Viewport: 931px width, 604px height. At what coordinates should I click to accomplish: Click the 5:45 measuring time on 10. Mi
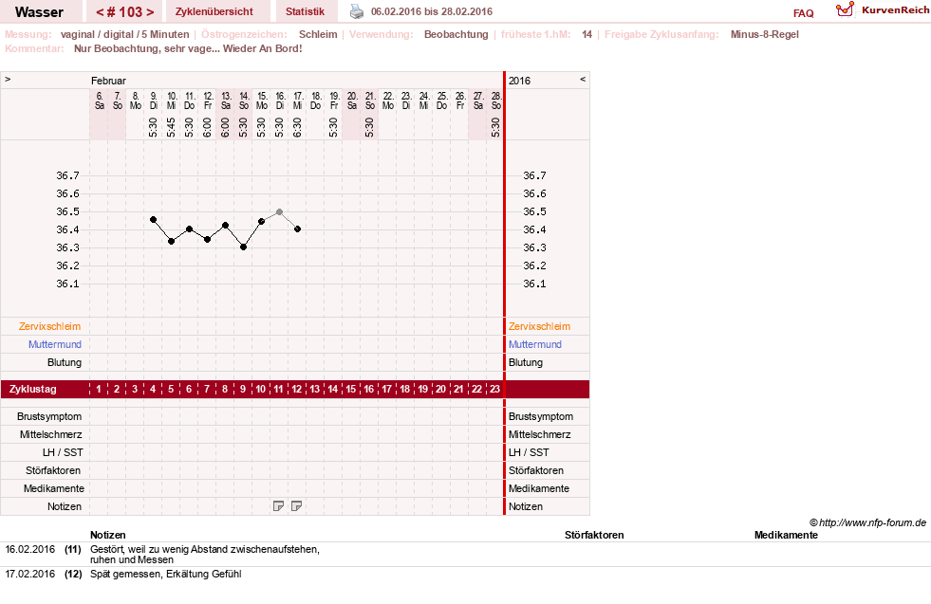171,127
